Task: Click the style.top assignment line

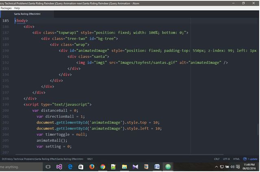Action: click(x=98, y=122)
